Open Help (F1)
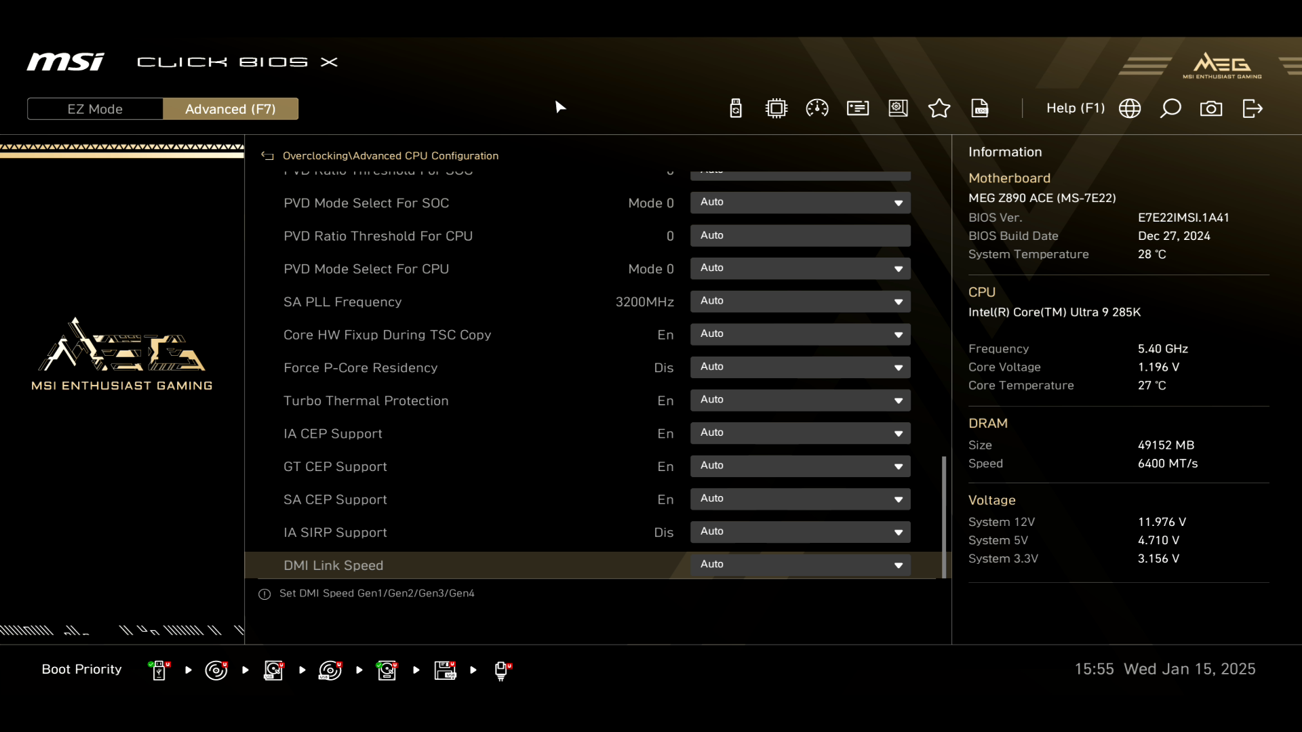 click(x=1075, y=108)
